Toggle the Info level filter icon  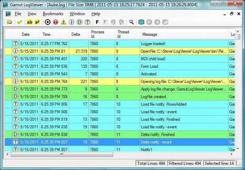coord(72,22)
